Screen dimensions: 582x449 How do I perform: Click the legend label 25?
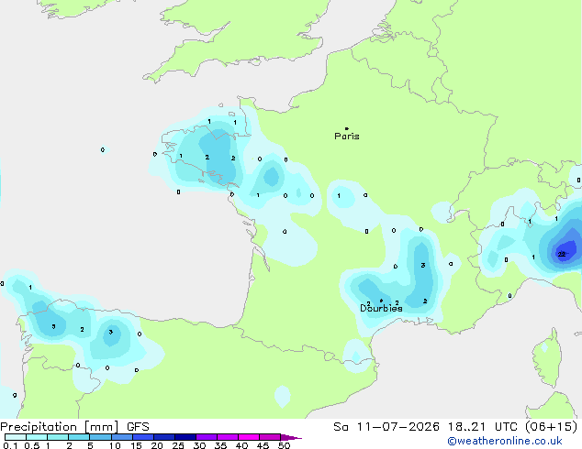click(x=178, y=445)
